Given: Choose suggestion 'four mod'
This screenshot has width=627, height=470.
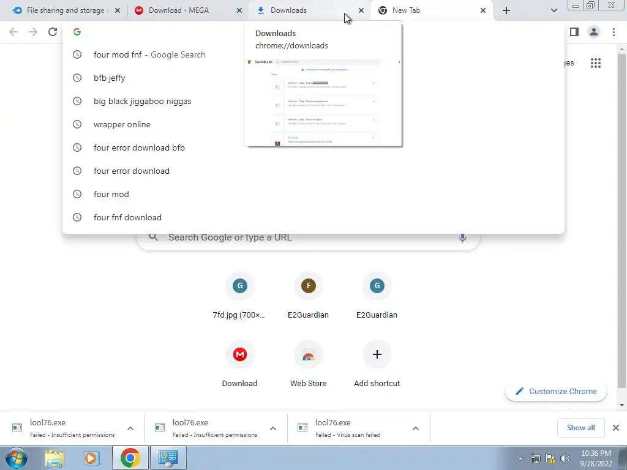Looking at the screenshot, I should (x=313, y=194).
